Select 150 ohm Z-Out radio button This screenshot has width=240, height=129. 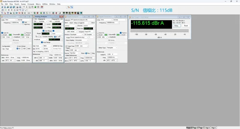pyautogui.click(x=22, y=49)
